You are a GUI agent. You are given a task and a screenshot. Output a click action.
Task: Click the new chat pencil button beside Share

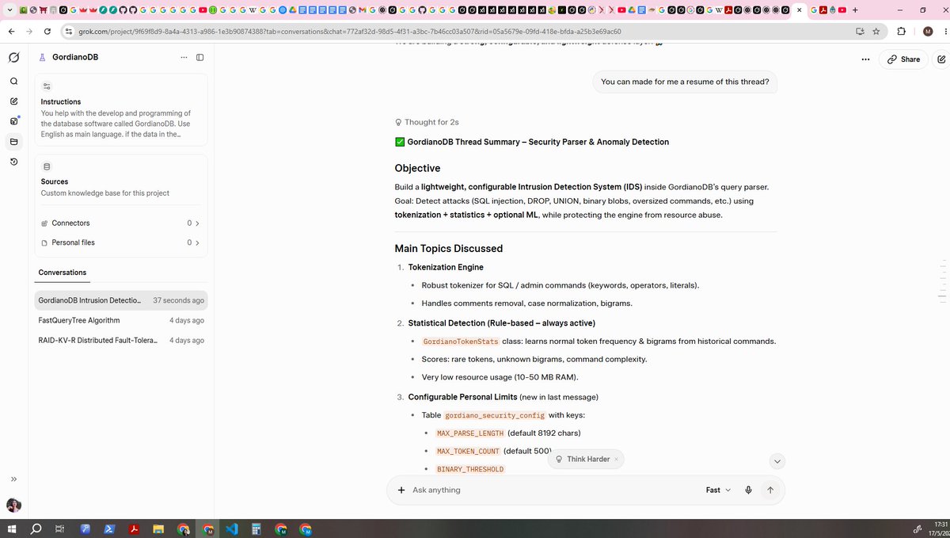pos(940,59)
